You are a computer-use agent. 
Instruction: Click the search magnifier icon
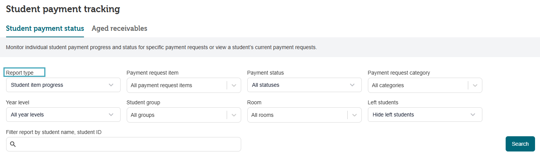[x=13, y=144]
